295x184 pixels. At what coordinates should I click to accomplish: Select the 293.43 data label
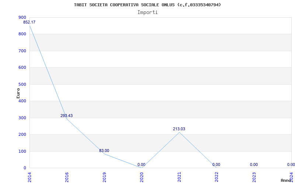pos(66,116)
